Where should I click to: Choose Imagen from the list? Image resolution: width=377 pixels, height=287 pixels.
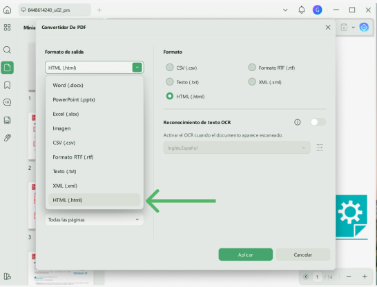tap(94, 128)
